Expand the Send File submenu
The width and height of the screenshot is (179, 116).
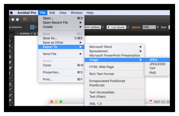tap(61, 54)
